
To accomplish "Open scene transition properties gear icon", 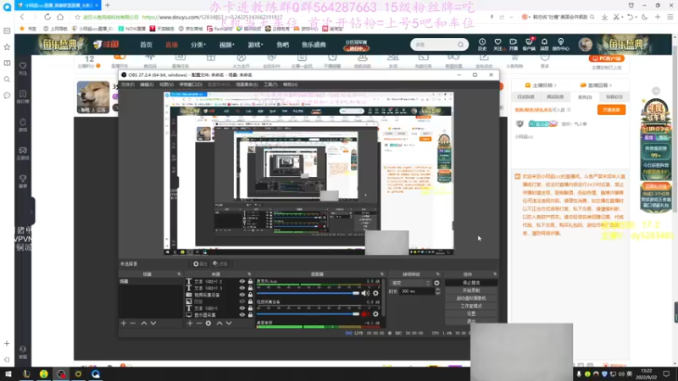I will (x=436, y=283).
